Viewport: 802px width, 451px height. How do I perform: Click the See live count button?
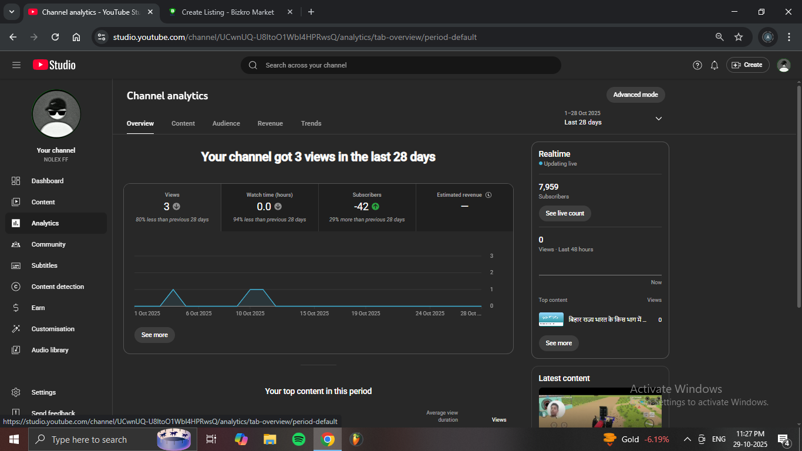click(x=565, y=213)
